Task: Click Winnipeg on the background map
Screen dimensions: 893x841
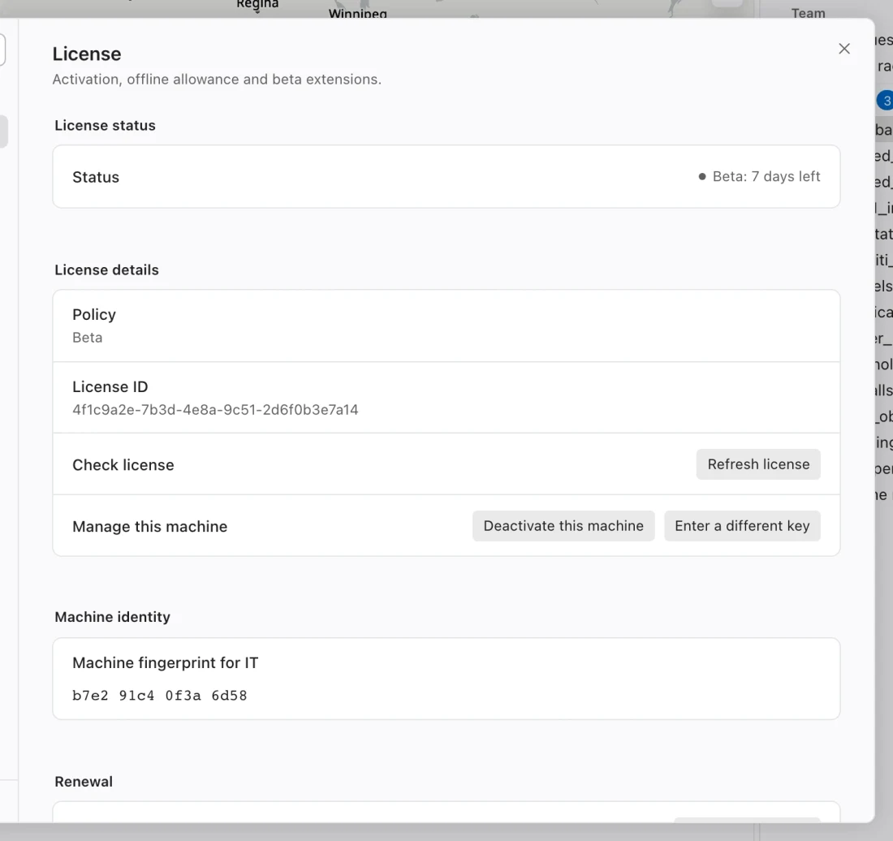Action: pos(358,13)
